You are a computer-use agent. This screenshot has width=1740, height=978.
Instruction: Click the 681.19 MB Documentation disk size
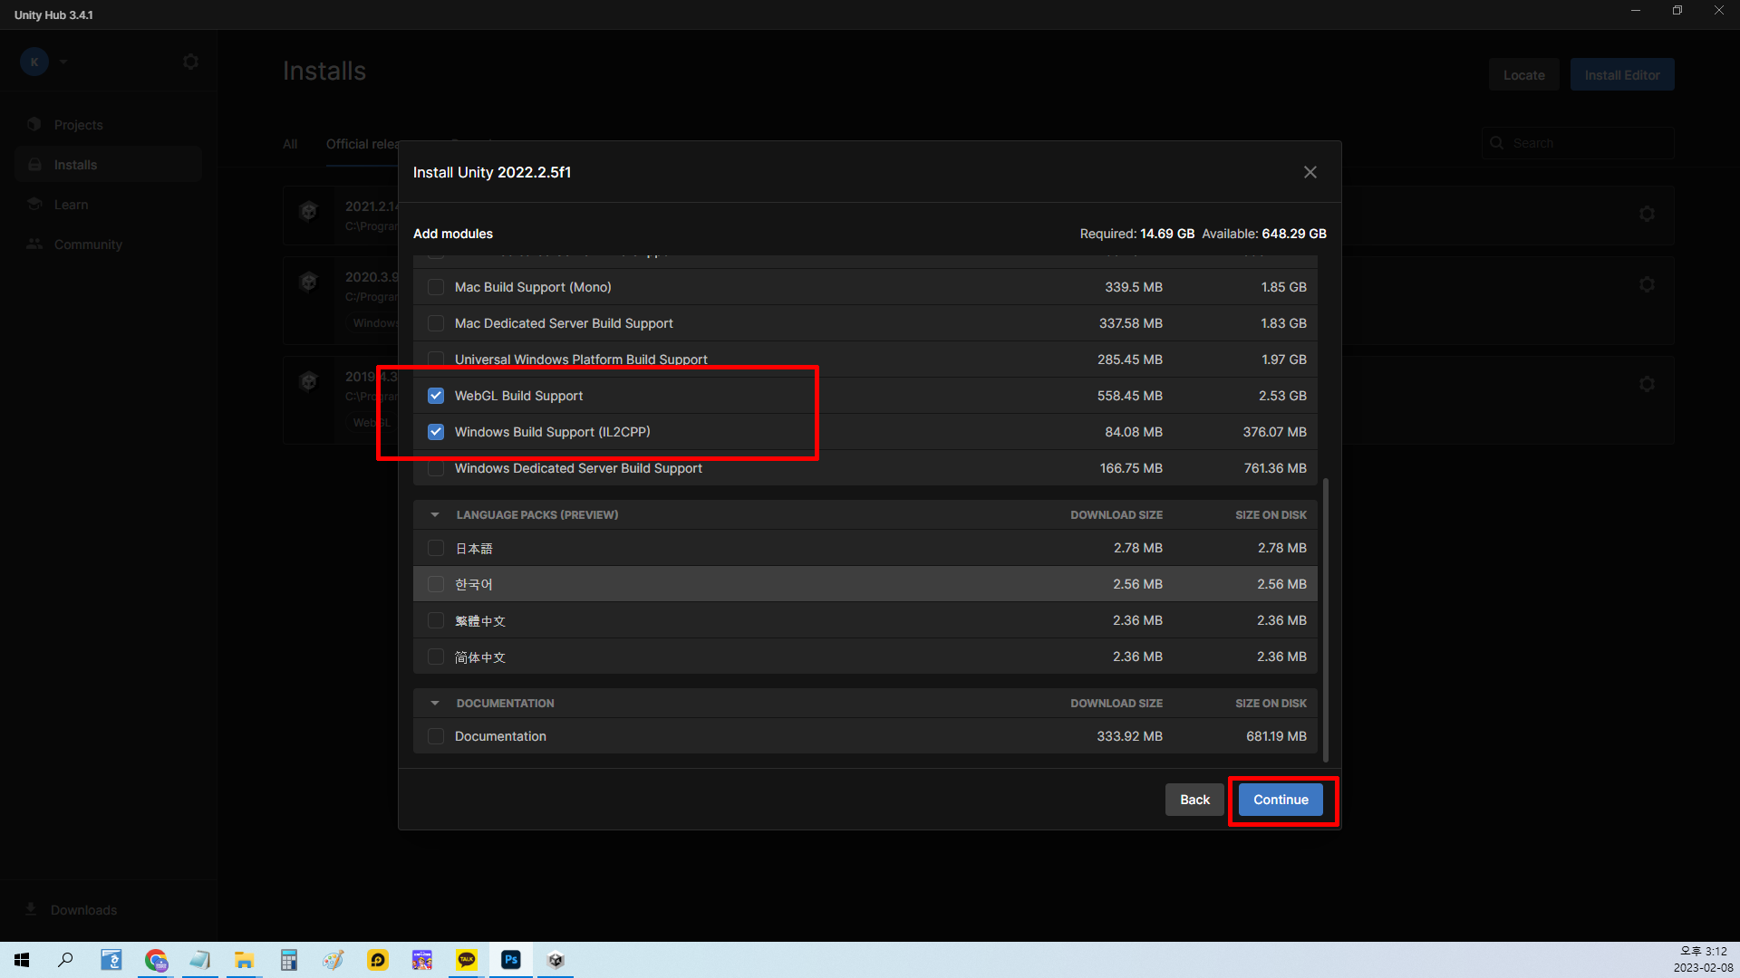click(1276, 736)
